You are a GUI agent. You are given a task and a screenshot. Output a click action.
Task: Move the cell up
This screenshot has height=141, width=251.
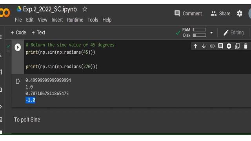[195, 46]
